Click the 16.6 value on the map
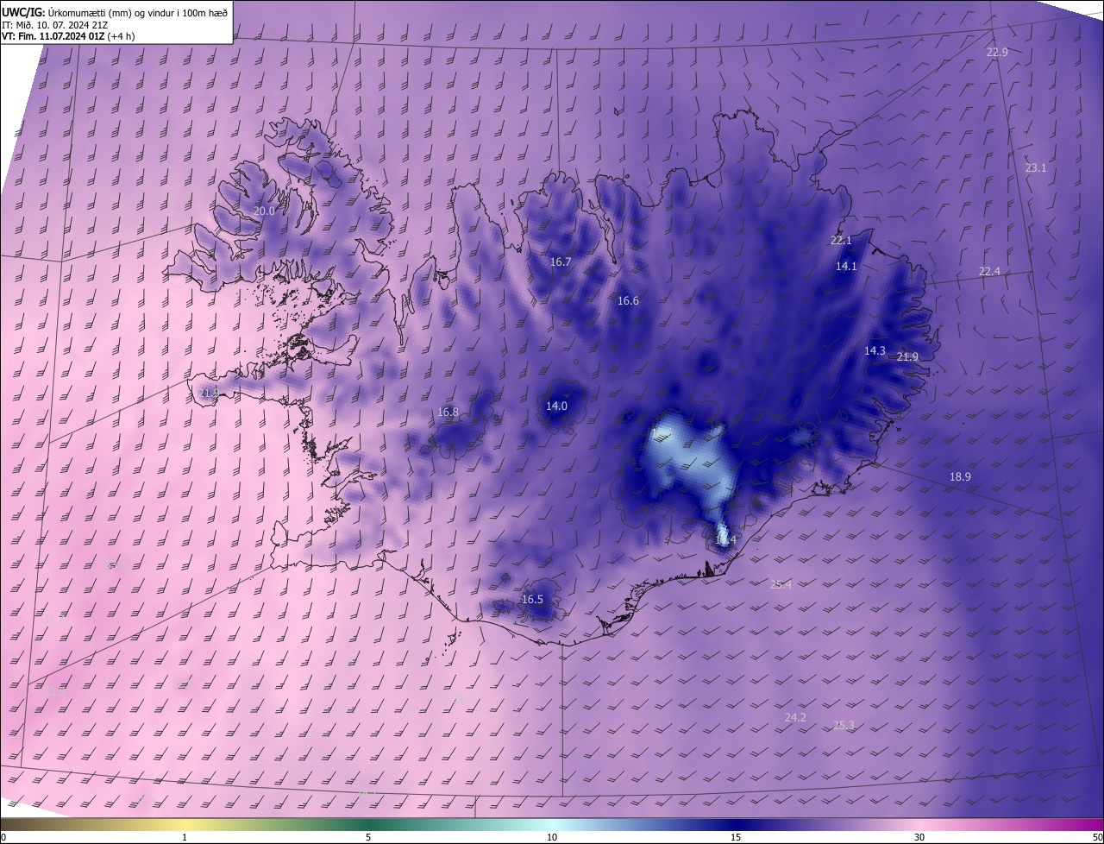This screenshot has width=1104, height=844. click(x=628, y=301)
